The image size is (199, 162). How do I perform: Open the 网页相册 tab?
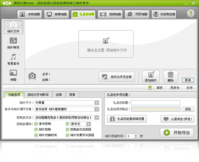[137, 14]
